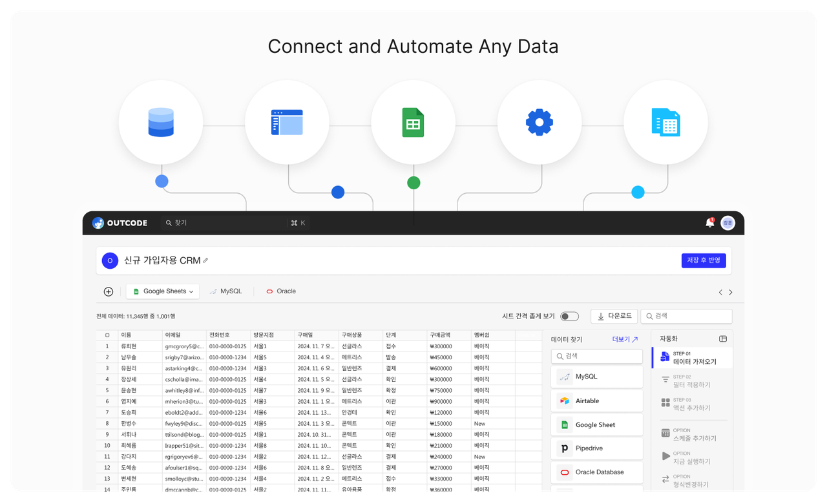Click the panel layout icon next to 자동화
Viewport: 827px width, 502px height.
tap(723, 339)
